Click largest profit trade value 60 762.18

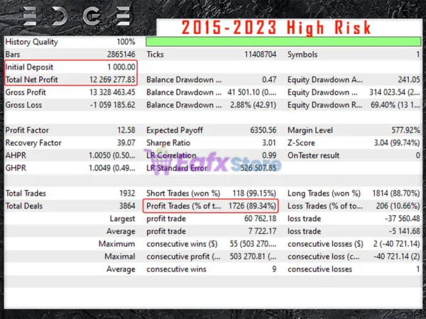click(261, 218)
